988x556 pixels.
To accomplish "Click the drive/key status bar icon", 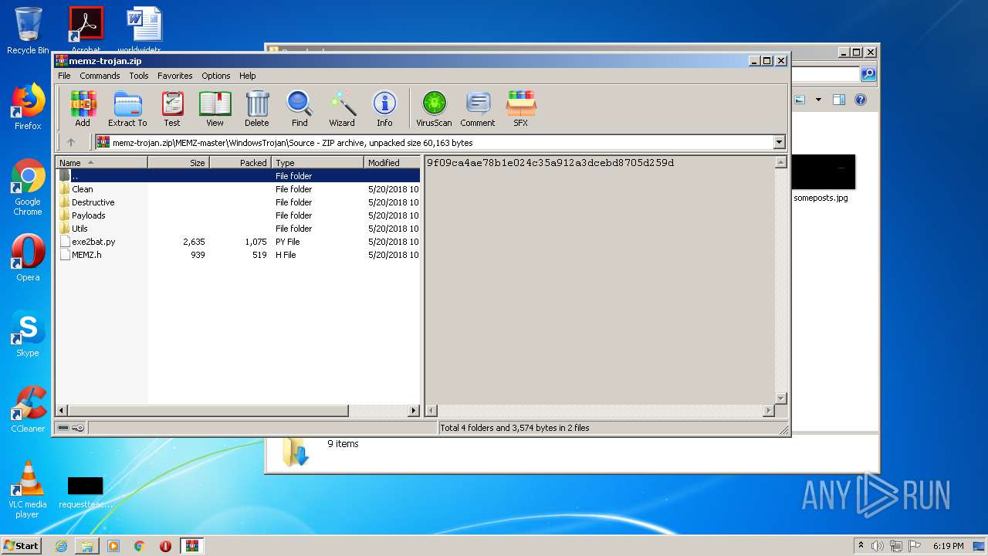I will pos(71,428).
